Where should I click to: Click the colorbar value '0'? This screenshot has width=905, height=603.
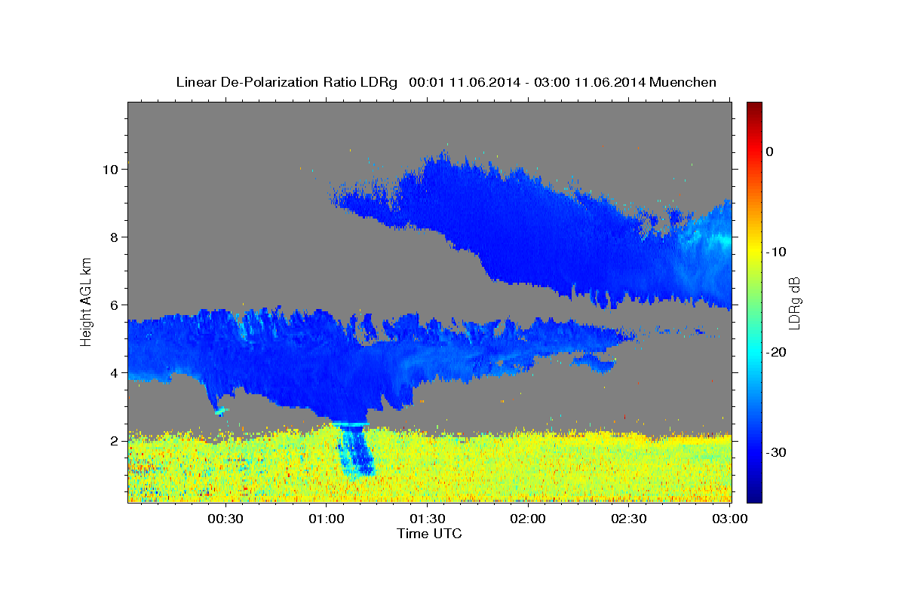tap(769, 152)
